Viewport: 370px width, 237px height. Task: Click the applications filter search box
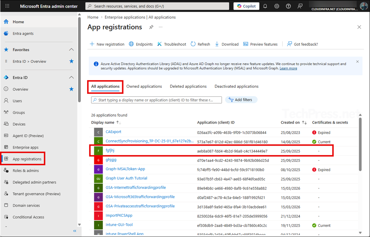pyautogui.click(x=156, y=100)
